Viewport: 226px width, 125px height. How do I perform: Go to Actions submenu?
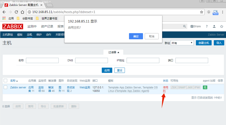coord(49,35)
